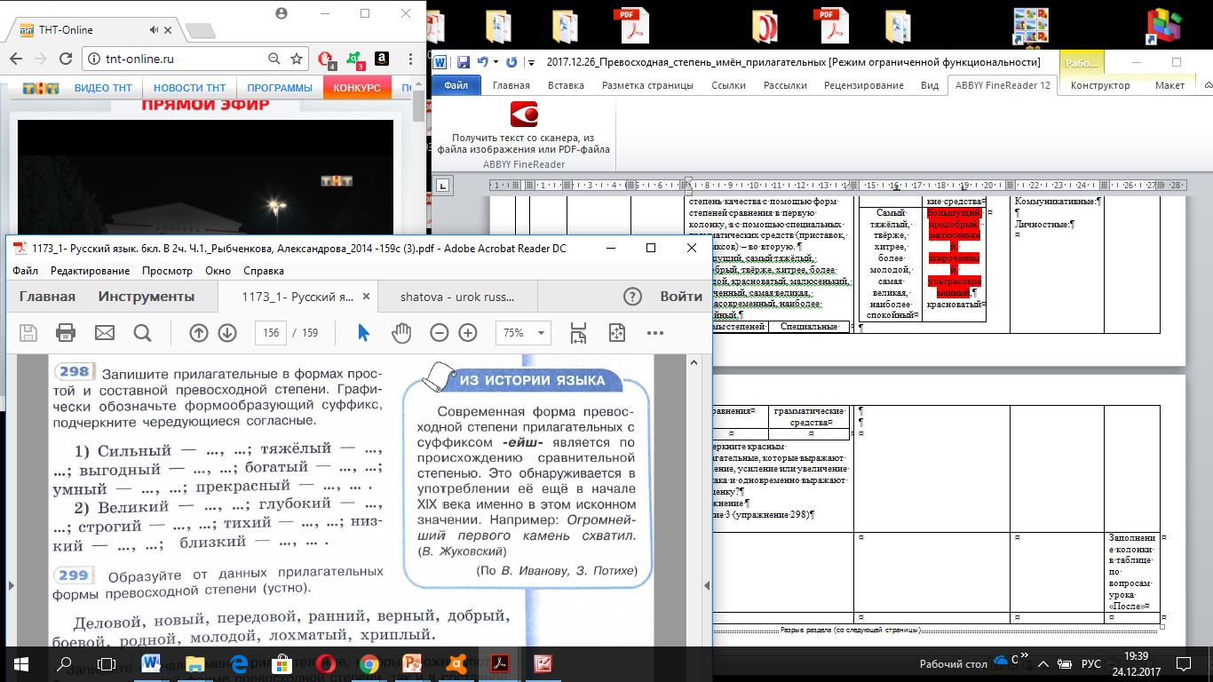Toggle the tab selector ruler button in Word
This screenshot has width=1213, height=682.
coord(443,185)
